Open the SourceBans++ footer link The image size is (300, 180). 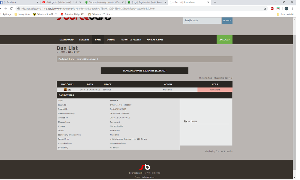coord(136,173)
